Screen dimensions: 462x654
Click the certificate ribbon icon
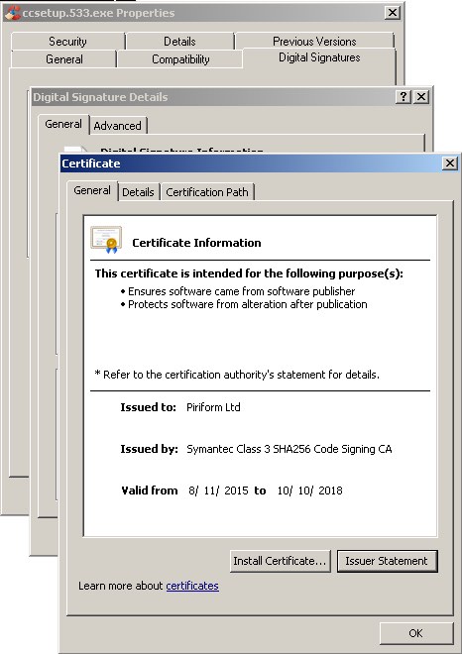coord(106,240)
